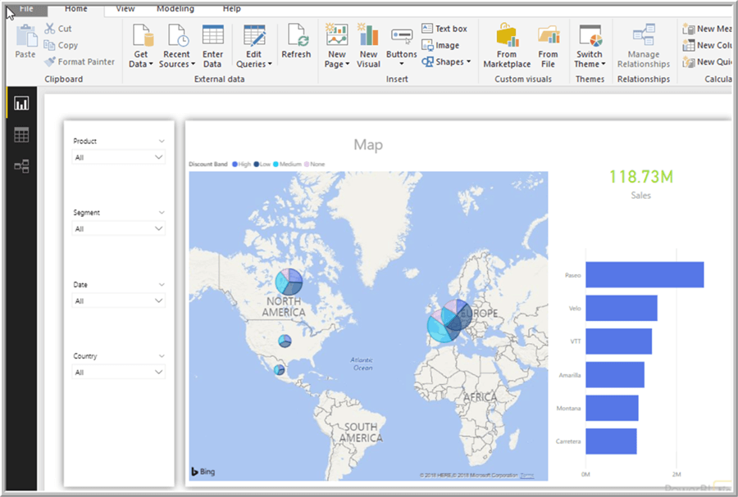The image size is (738, 497).
Task: Select the Amarilla bar in the chart
Action: pyautogui.click(x=615, y=375)
